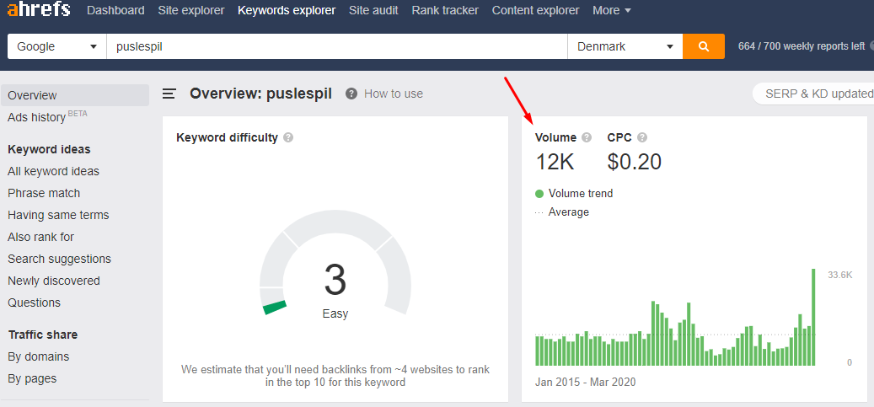Open Content explorer in the navigation
The image size is (874, 407).
(535, 10)
